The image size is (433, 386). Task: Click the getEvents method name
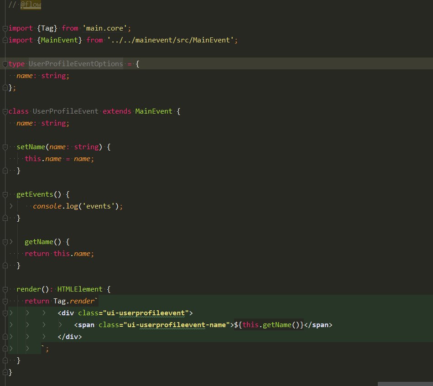[x=35, y=194]
